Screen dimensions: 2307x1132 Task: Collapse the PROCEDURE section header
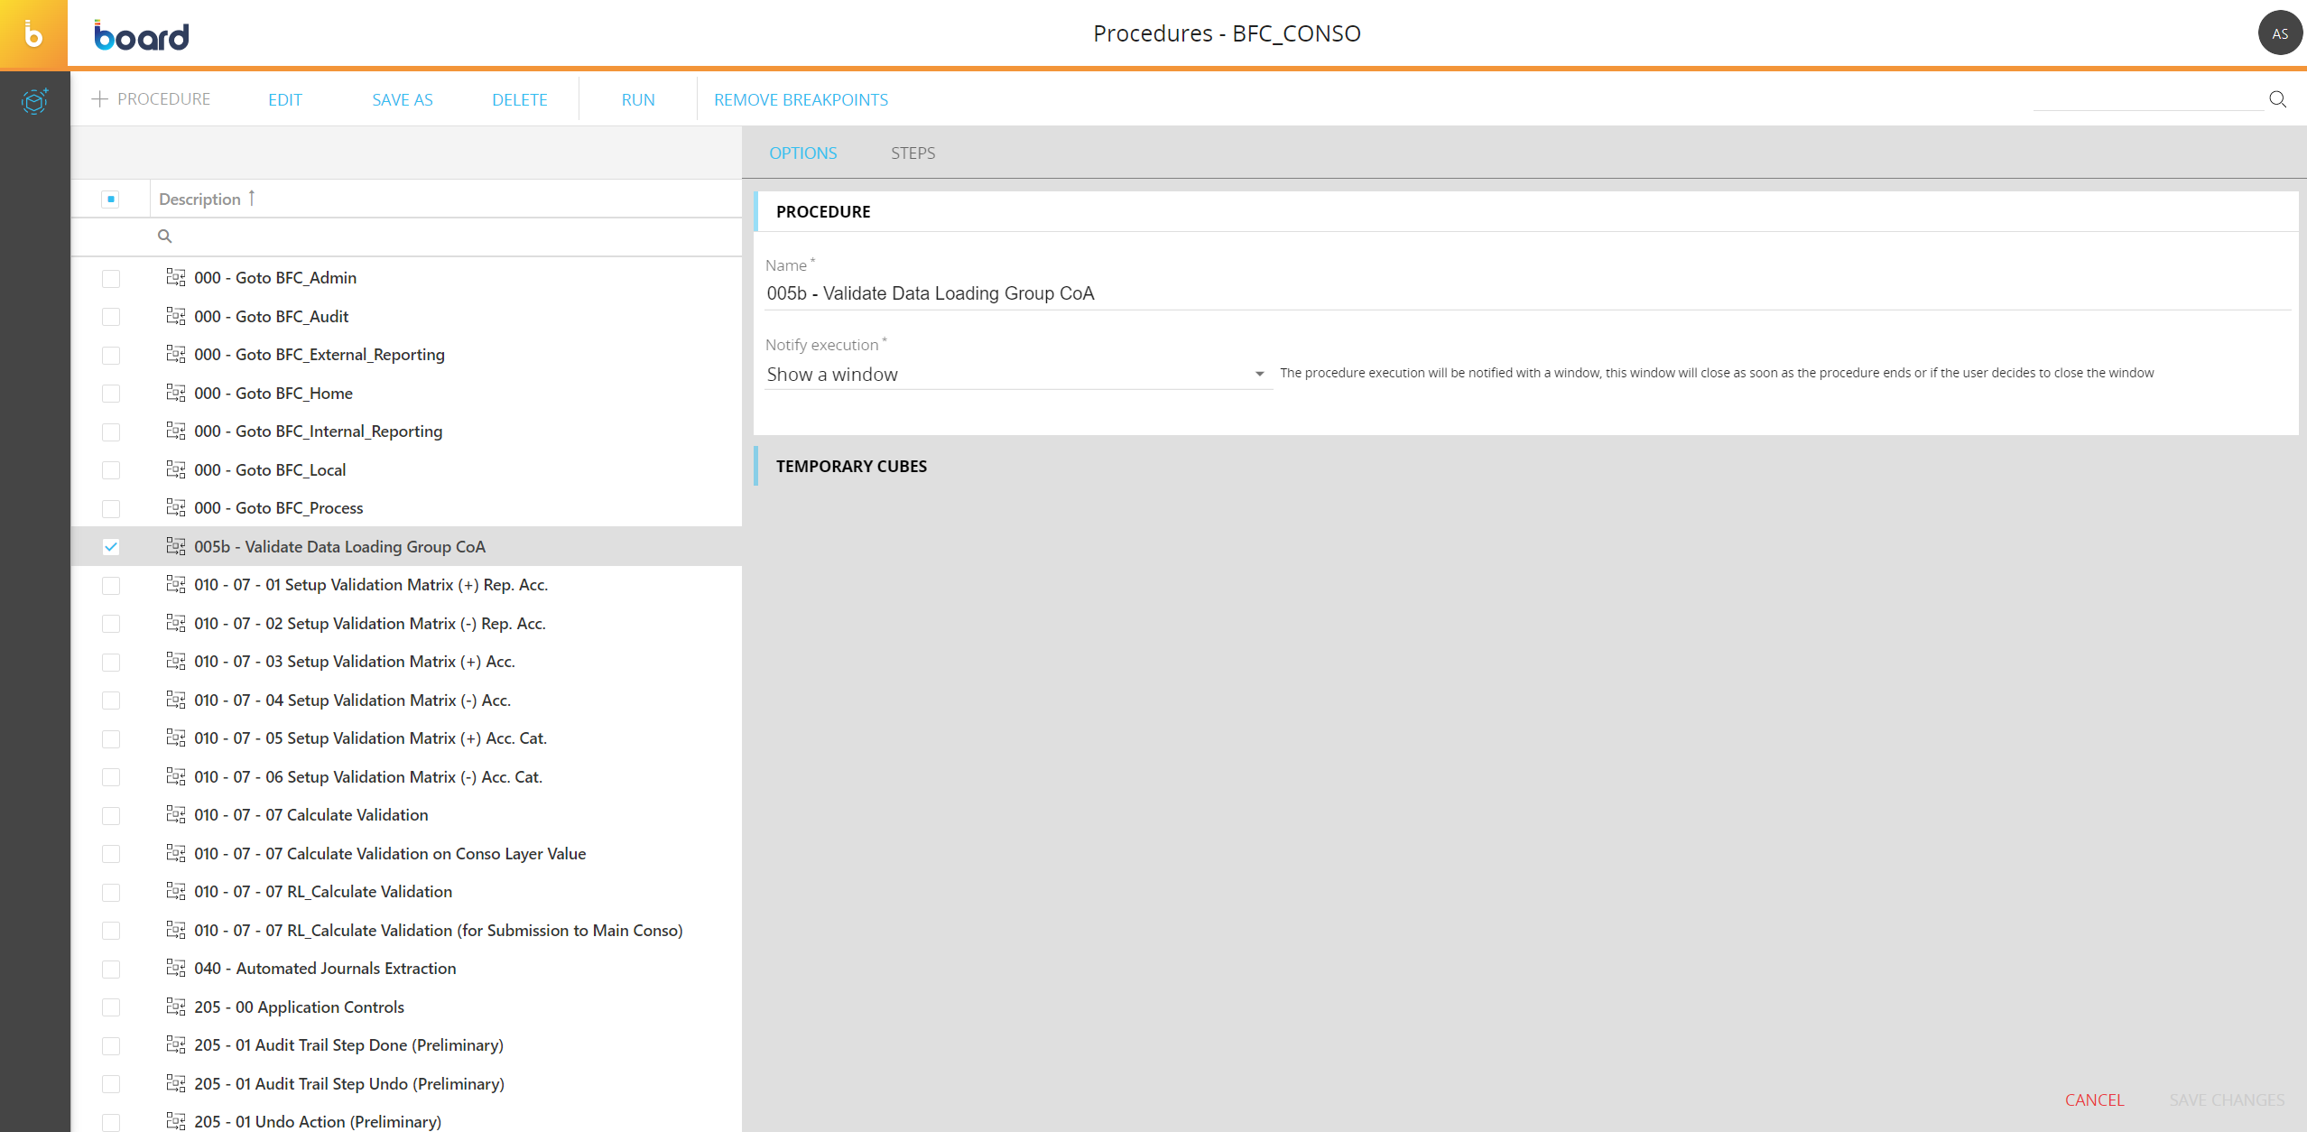pyautogui.click(x=823, y=212)
